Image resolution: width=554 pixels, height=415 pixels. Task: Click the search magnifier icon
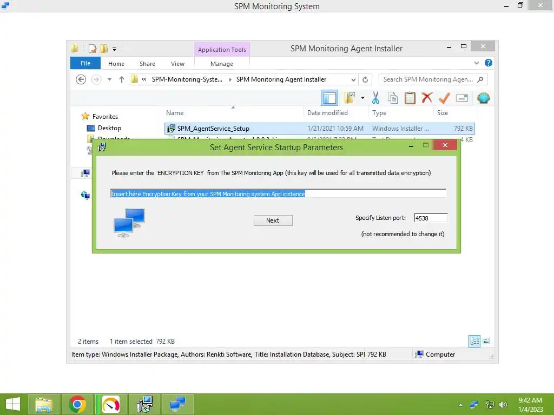(480, 79)
